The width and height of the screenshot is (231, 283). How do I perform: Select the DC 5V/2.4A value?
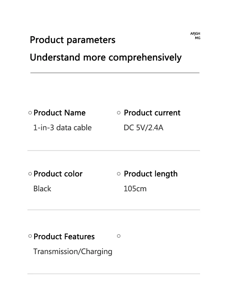143,128
